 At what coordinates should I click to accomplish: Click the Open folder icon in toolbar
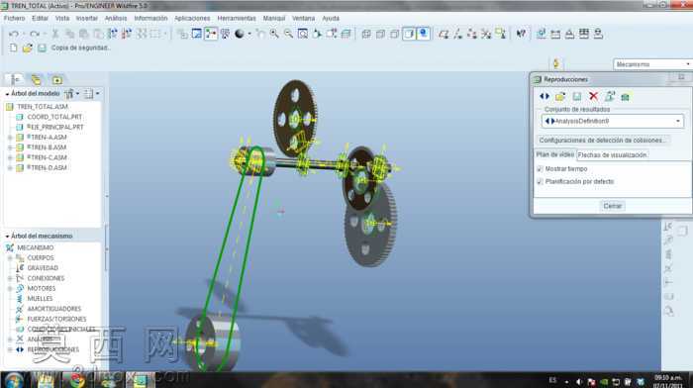pos(28,48)
